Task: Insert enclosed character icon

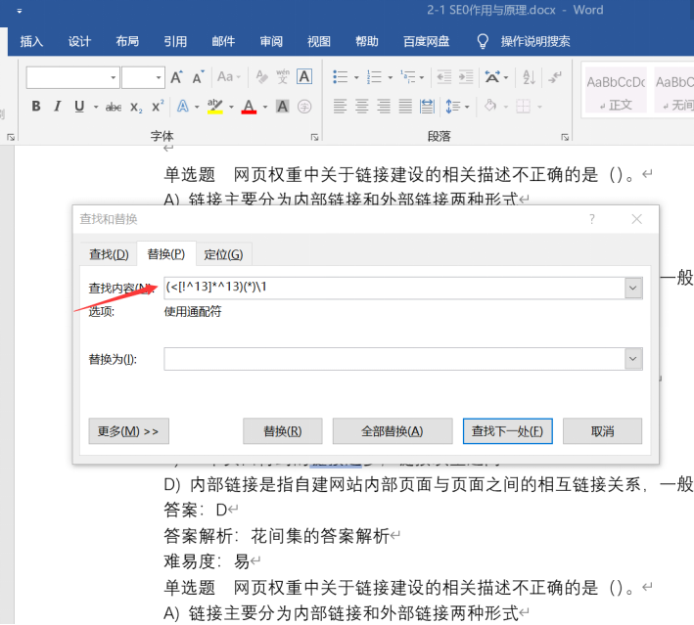Action: (x=304, y=107)
